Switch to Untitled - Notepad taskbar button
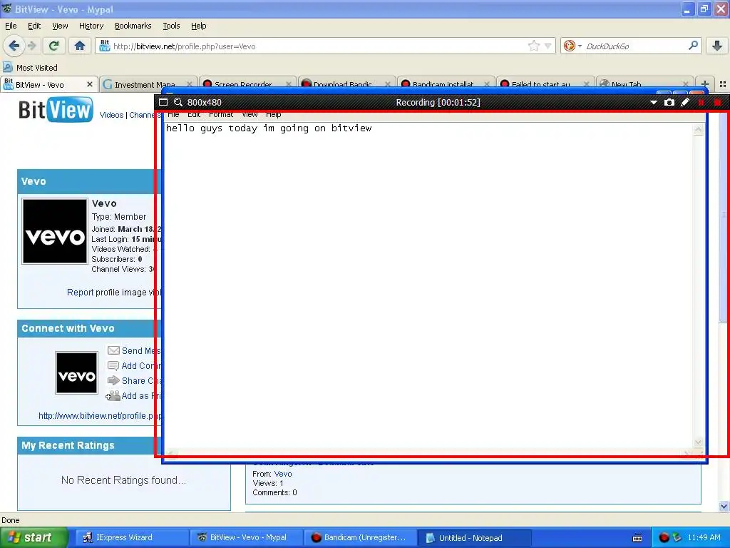Screen dimensions: 730x548 click(x=474, y=537)
